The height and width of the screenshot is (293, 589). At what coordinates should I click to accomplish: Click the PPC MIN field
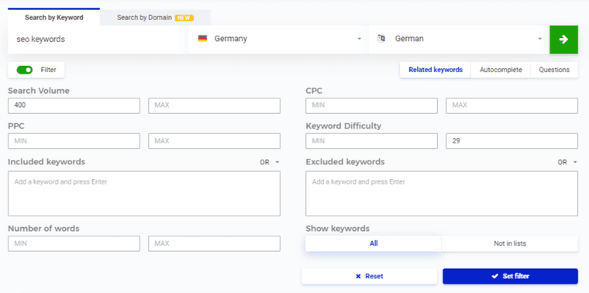74,141
